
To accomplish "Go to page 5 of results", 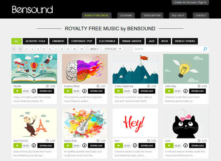I will coord(44,49).
